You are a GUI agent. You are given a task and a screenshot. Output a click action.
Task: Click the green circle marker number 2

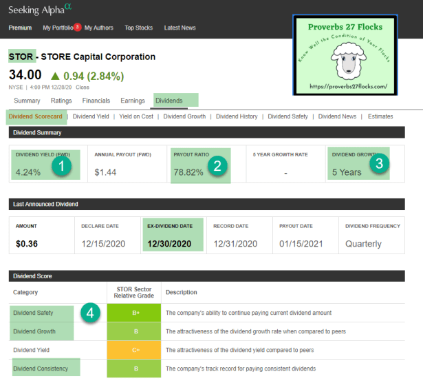coord(217,165)
